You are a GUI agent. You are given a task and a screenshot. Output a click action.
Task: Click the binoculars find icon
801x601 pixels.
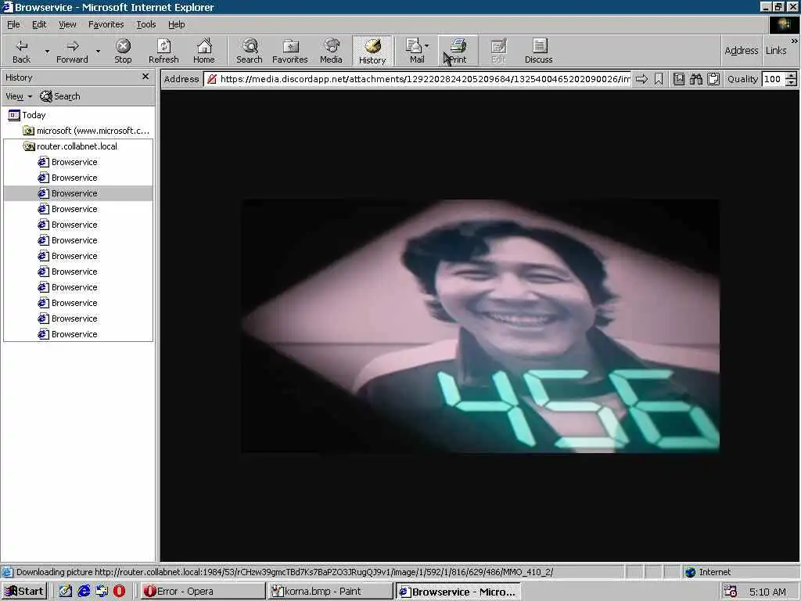coord(695,79)
